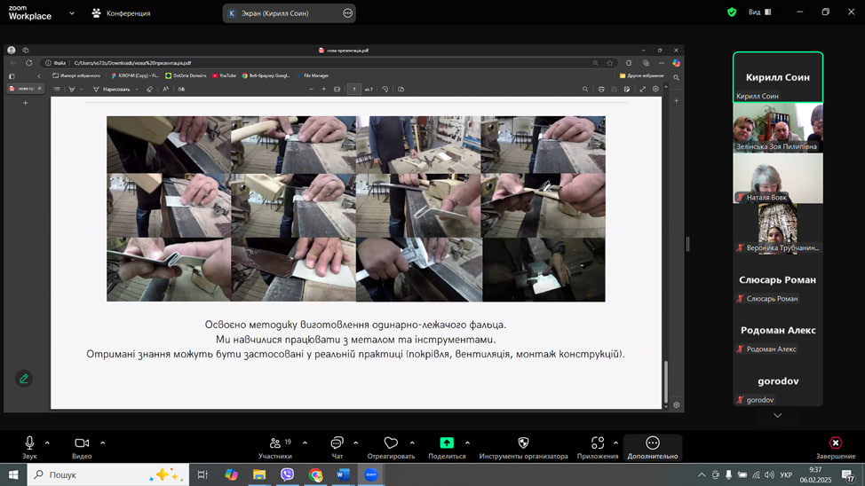Open options on the Экран (Кирилл Соин) pill
865x486 pixels.
click(x=347, y=13)
